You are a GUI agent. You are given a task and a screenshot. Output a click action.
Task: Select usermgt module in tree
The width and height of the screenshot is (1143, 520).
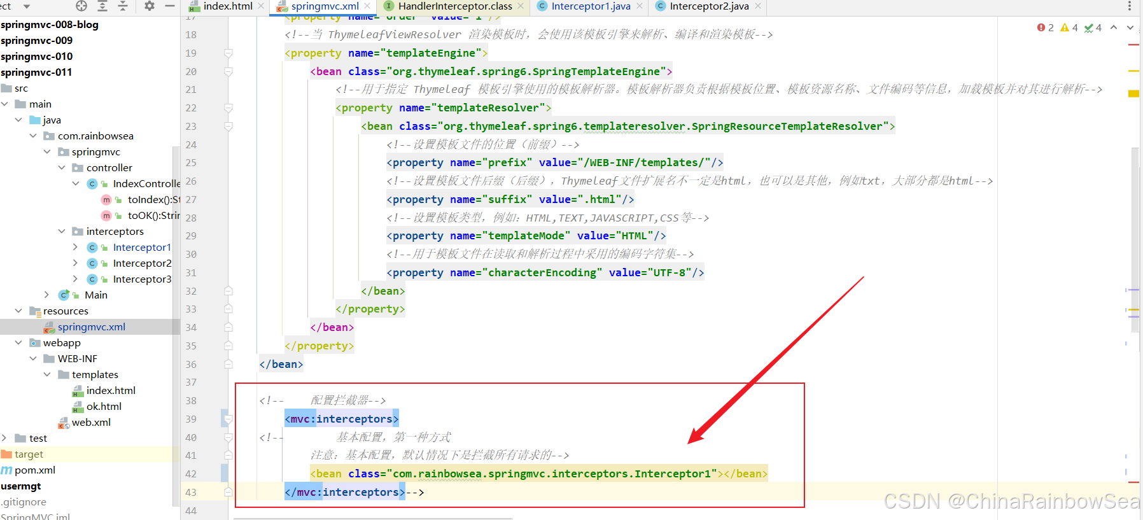click(x=21, y=486)
